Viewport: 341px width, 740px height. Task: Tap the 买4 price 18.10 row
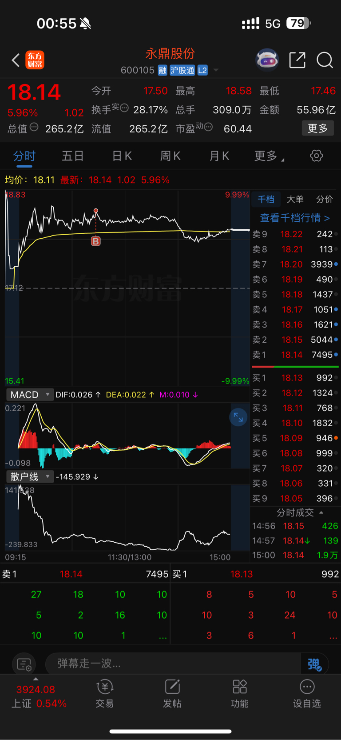295,423
